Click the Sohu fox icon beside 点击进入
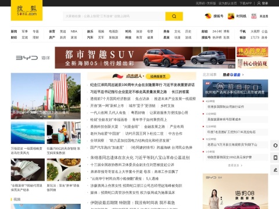This screenshot has width=279, height=209. 118,76
